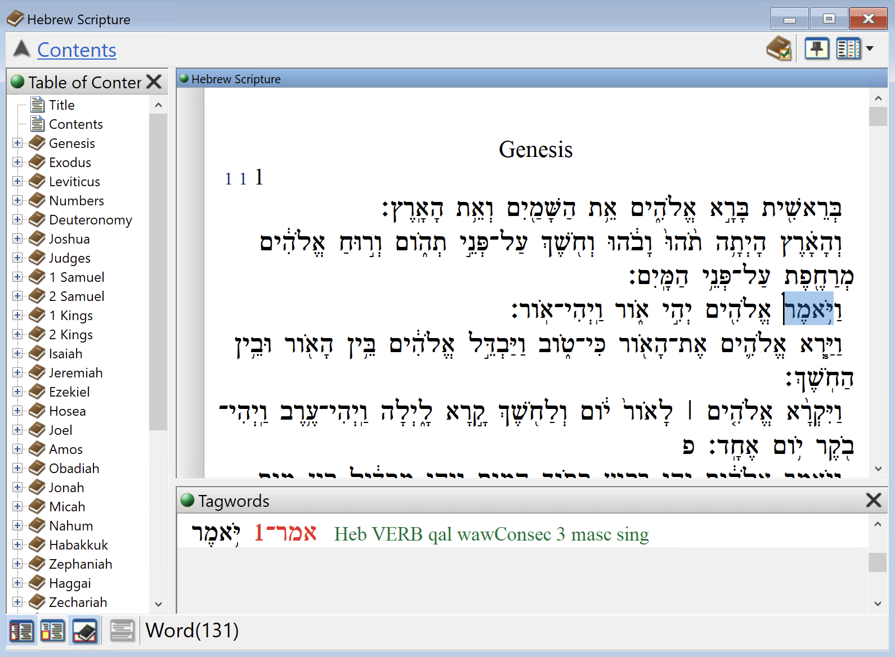Expand the Genesis tree node
Viewport: 895px width, 657px height.
(17, 143)
